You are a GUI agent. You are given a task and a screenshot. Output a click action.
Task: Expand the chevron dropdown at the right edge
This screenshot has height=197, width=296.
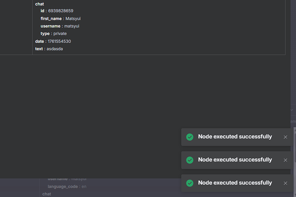pyautogui.click(x=293, y=110)
